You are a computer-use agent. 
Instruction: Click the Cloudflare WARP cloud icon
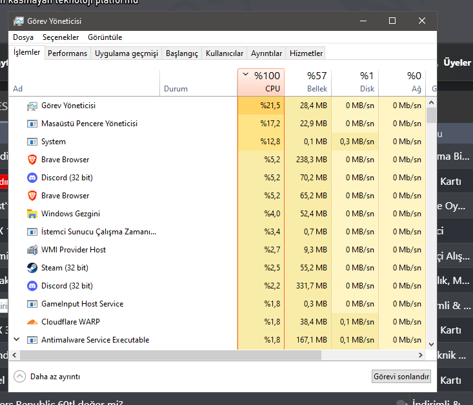(x=32, y=322)
